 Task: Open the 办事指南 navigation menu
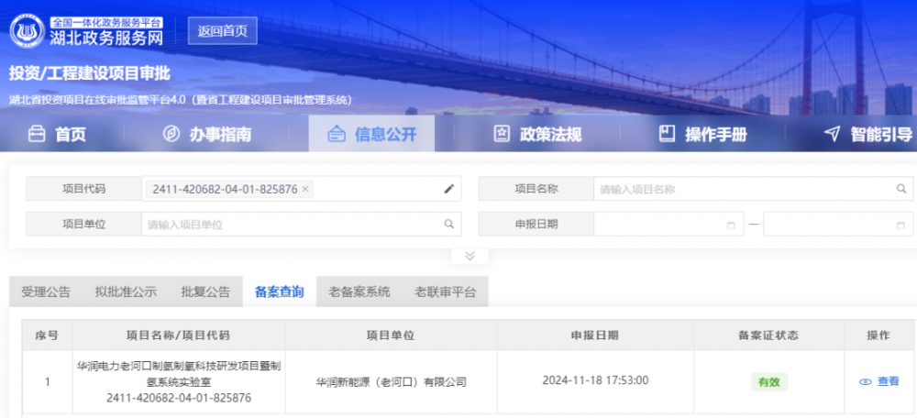tap(207, 135)
